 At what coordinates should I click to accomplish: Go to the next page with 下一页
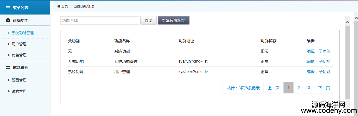324,88
